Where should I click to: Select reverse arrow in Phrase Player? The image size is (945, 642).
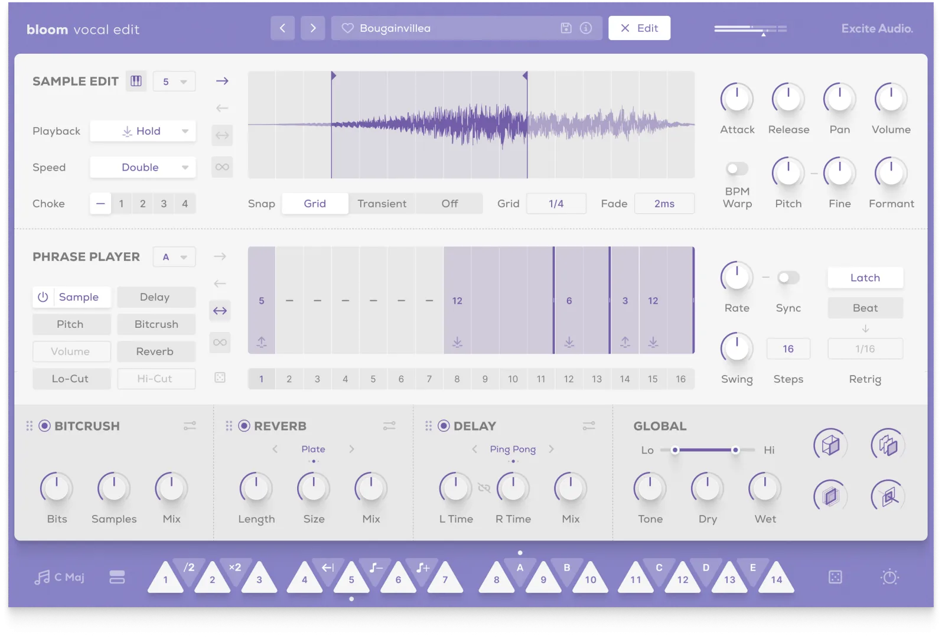point(220,283)
